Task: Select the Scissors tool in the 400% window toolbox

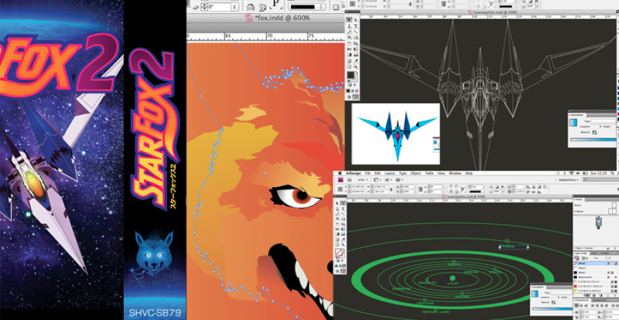Action: point(337,228)
